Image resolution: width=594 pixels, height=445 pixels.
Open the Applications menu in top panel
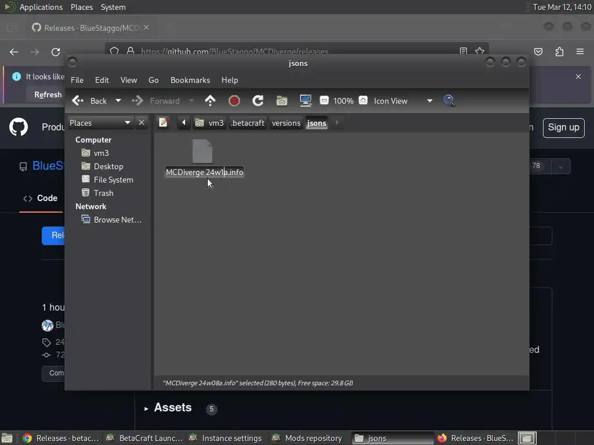[41, 7]
